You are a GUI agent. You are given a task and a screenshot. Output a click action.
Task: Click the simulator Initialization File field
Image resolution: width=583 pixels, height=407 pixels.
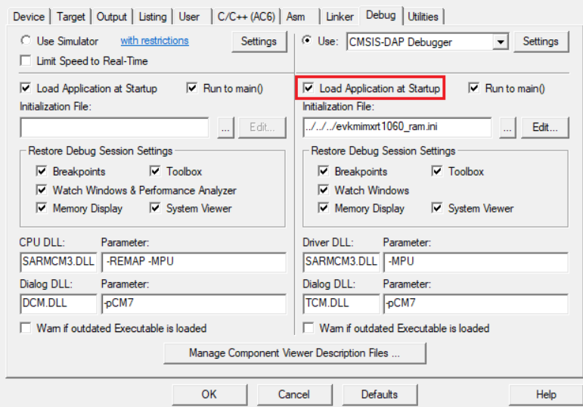coord(114,128)
